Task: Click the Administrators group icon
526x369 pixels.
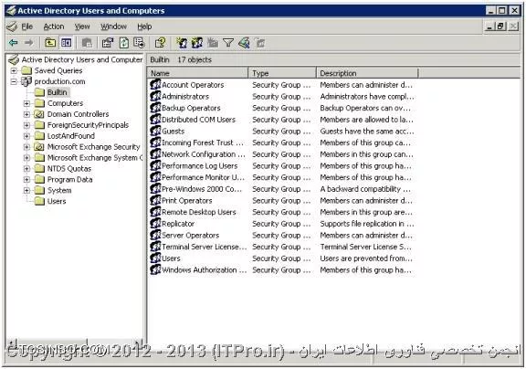Action: coord(155,96)
